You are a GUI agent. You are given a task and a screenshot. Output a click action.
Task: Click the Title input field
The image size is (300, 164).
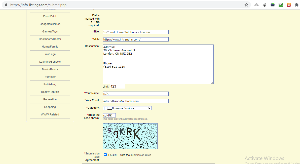[135, 32]
